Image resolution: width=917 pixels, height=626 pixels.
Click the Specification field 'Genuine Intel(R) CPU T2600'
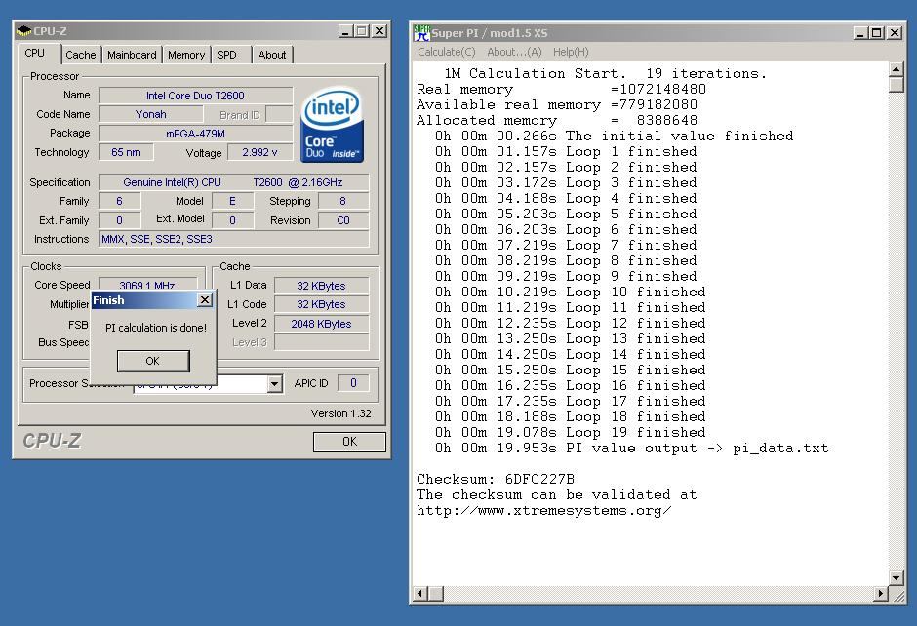pos(233,182)
